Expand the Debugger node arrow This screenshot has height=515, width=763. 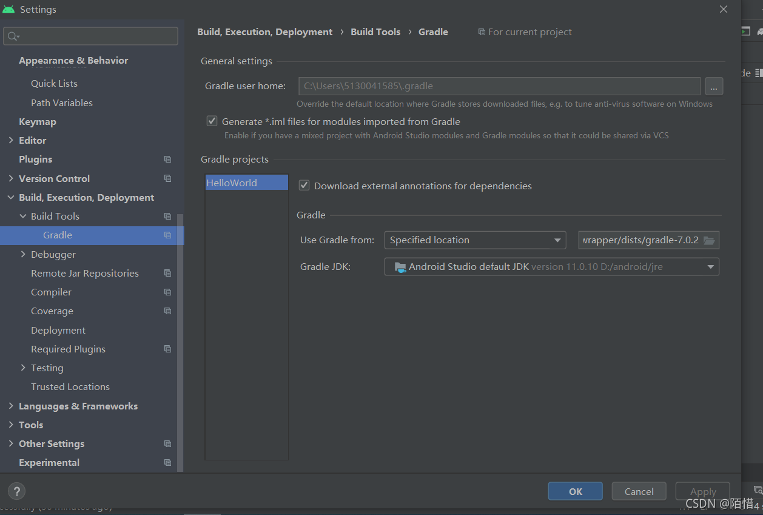23,254
